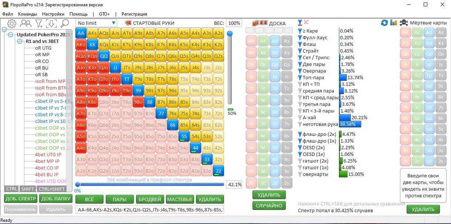Screen dimensions: 451x224
Task: Open the Регистрация menu
Action: (134, 14)
